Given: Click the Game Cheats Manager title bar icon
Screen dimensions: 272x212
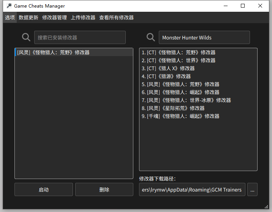Looking at the screenshot, I should click(9, 6).
